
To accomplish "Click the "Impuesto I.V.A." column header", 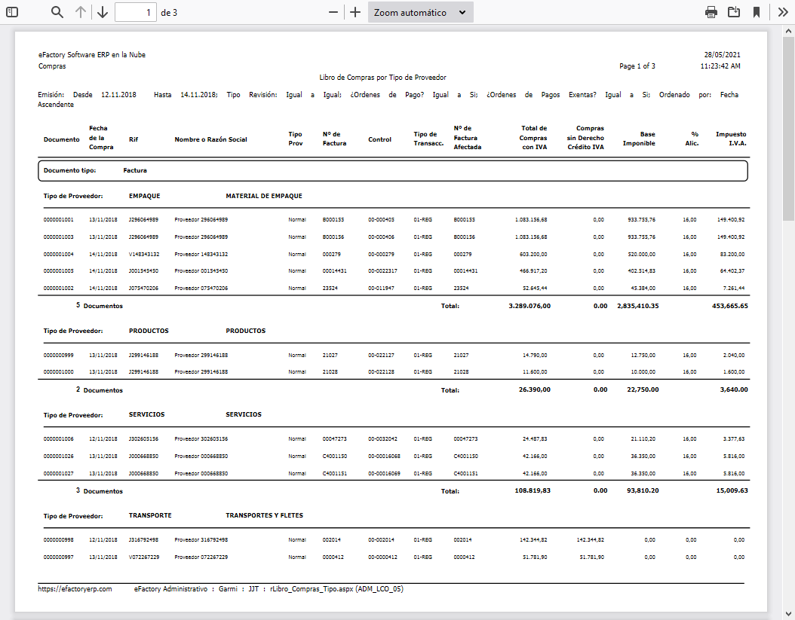I will (730, 139).
